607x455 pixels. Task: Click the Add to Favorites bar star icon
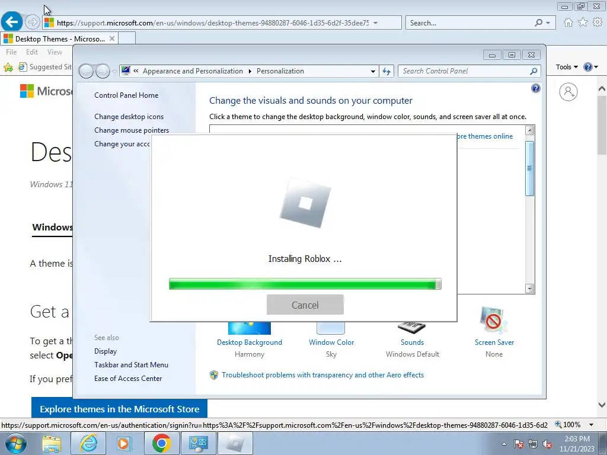8,68
